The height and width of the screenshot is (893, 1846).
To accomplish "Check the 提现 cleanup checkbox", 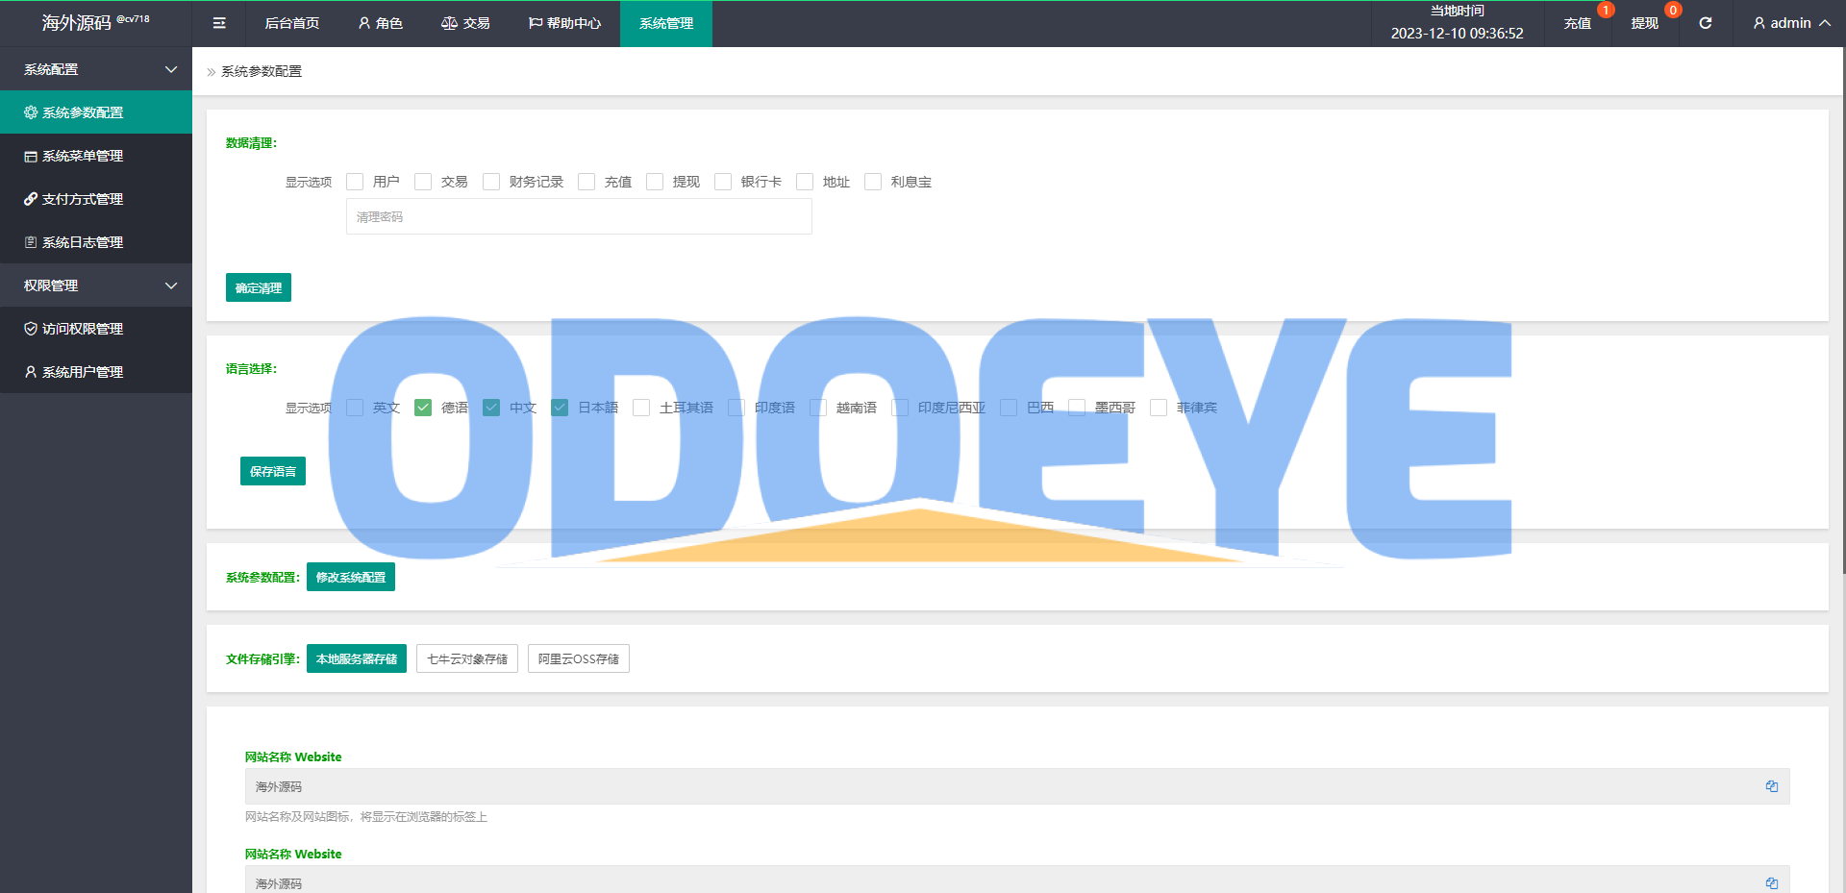I will click(x=655, y=182).
